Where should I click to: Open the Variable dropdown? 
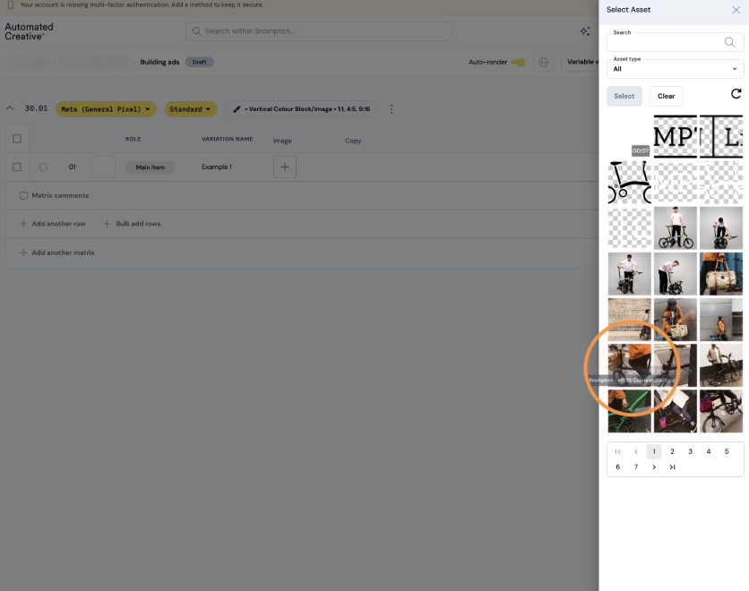(580, 62)
